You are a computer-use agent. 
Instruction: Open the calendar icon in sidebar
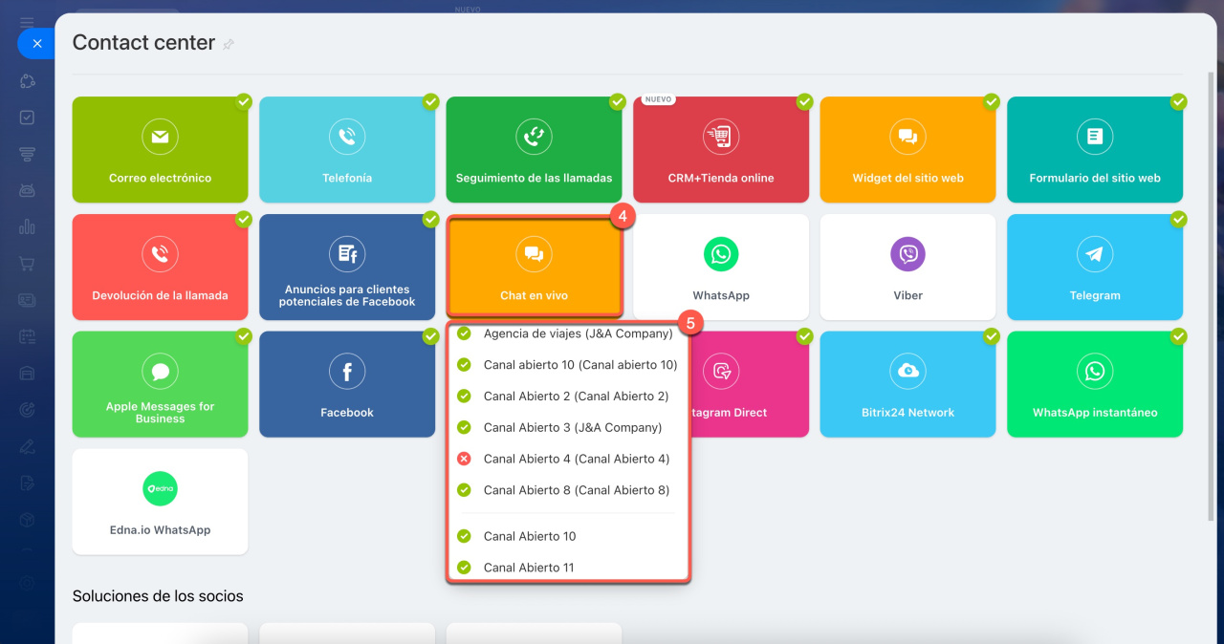tap(27, 336)
